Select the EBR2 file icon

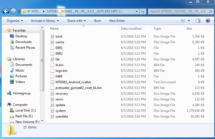pyautogui.click(x=52, y=54)
